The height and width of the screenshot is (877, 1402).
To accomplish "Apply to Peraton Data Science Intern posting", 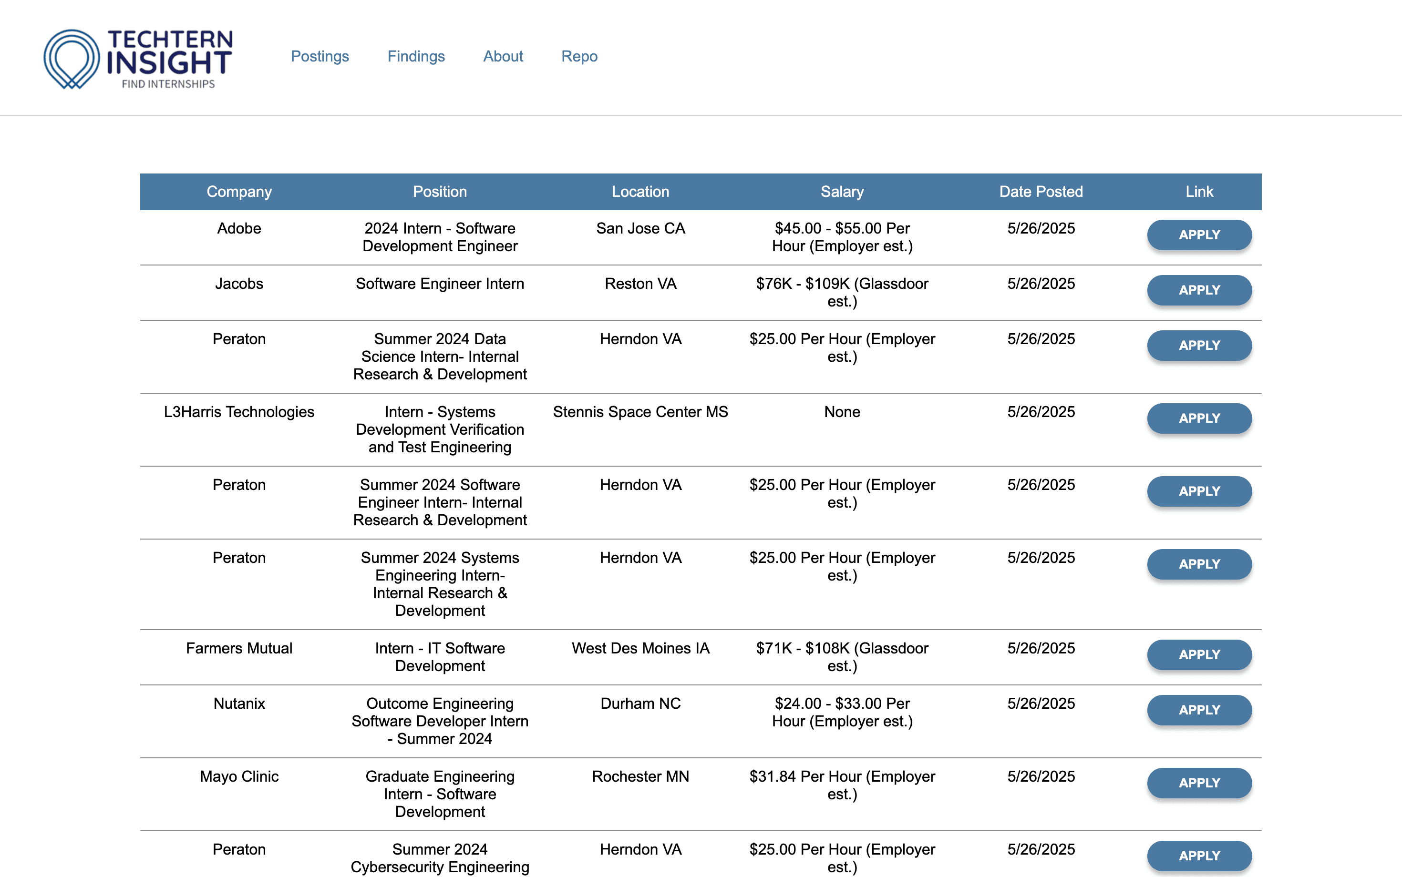I will [1199, 345].
